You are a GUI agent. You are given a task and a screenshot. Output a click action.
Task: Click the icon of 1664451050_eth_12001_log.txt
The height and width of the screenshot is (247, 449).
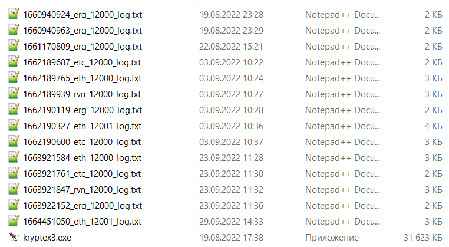(14, 221)
